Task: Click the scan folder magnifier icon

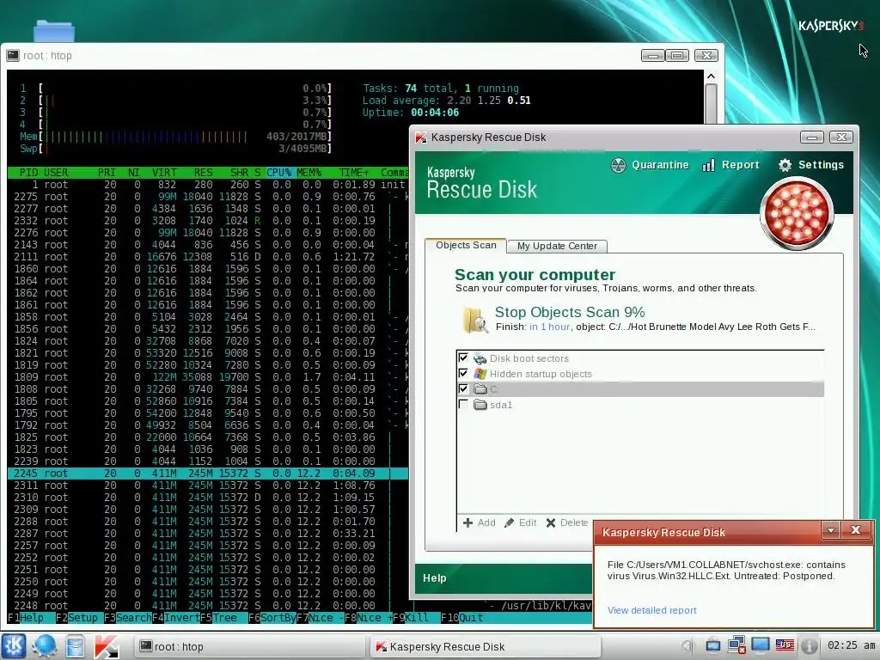Action: pyautogui.click(x=475, y=320)
